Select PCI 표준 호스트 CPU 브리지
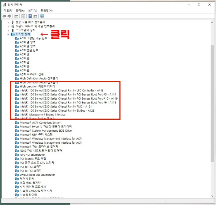 (x=37, y=163)
